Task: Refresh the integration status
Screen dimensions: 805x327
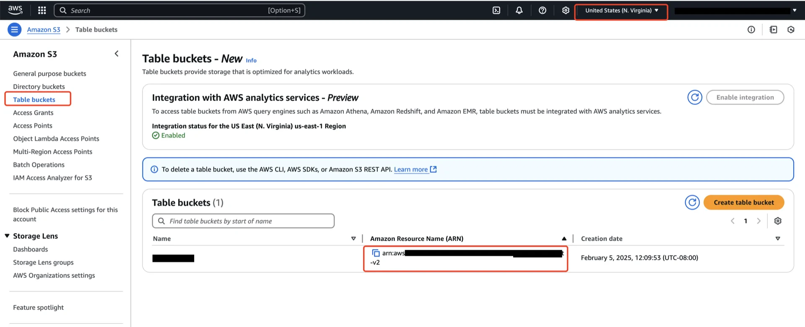Action: [695, 98]
